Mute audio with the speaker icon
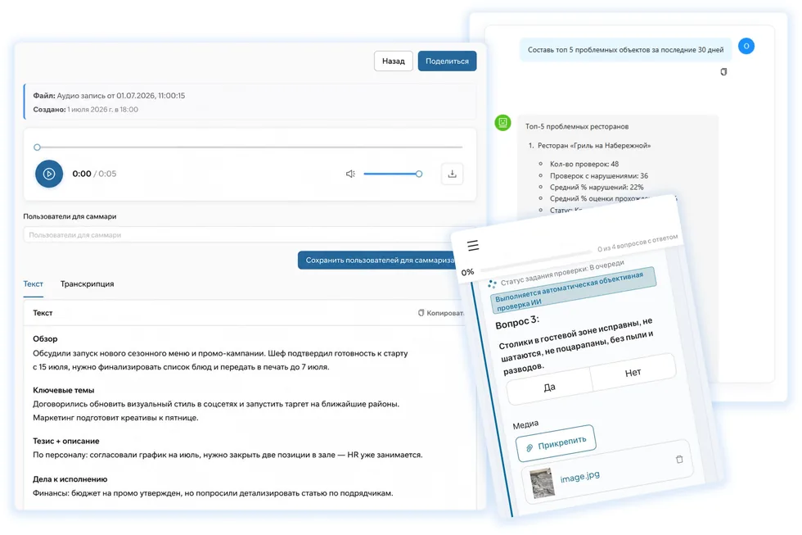 coord(350,174)
